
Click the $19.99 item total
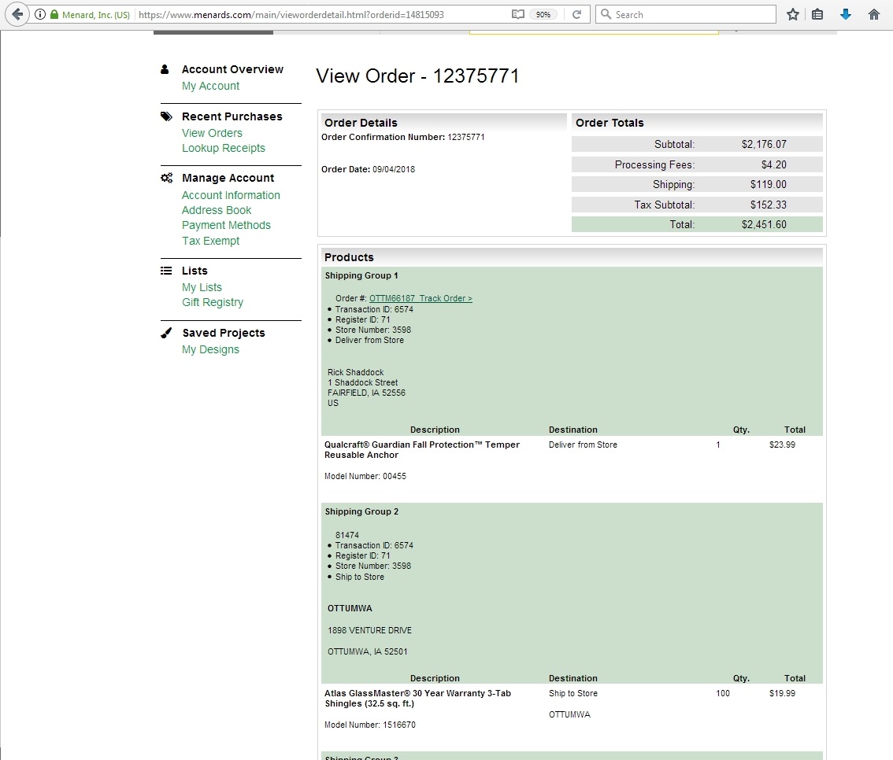(782, 693)
